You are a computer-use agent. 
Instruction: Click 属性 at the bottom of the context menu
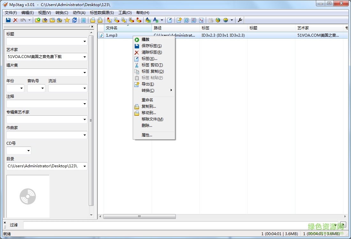147,135
